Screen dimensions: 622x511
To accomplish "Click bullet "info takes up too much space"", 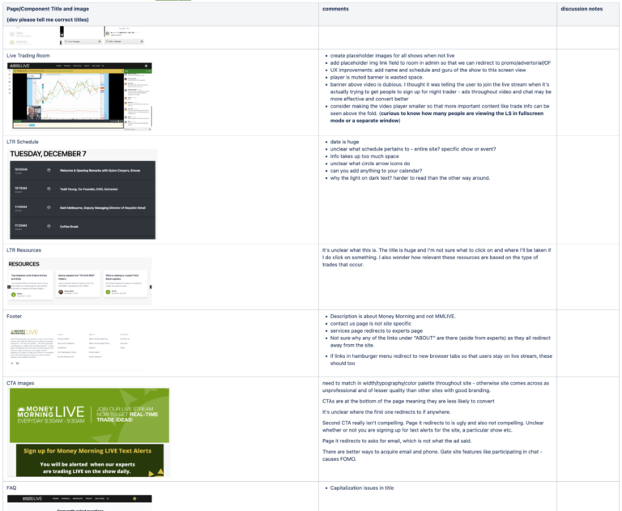I will click(x=364, y=156).
